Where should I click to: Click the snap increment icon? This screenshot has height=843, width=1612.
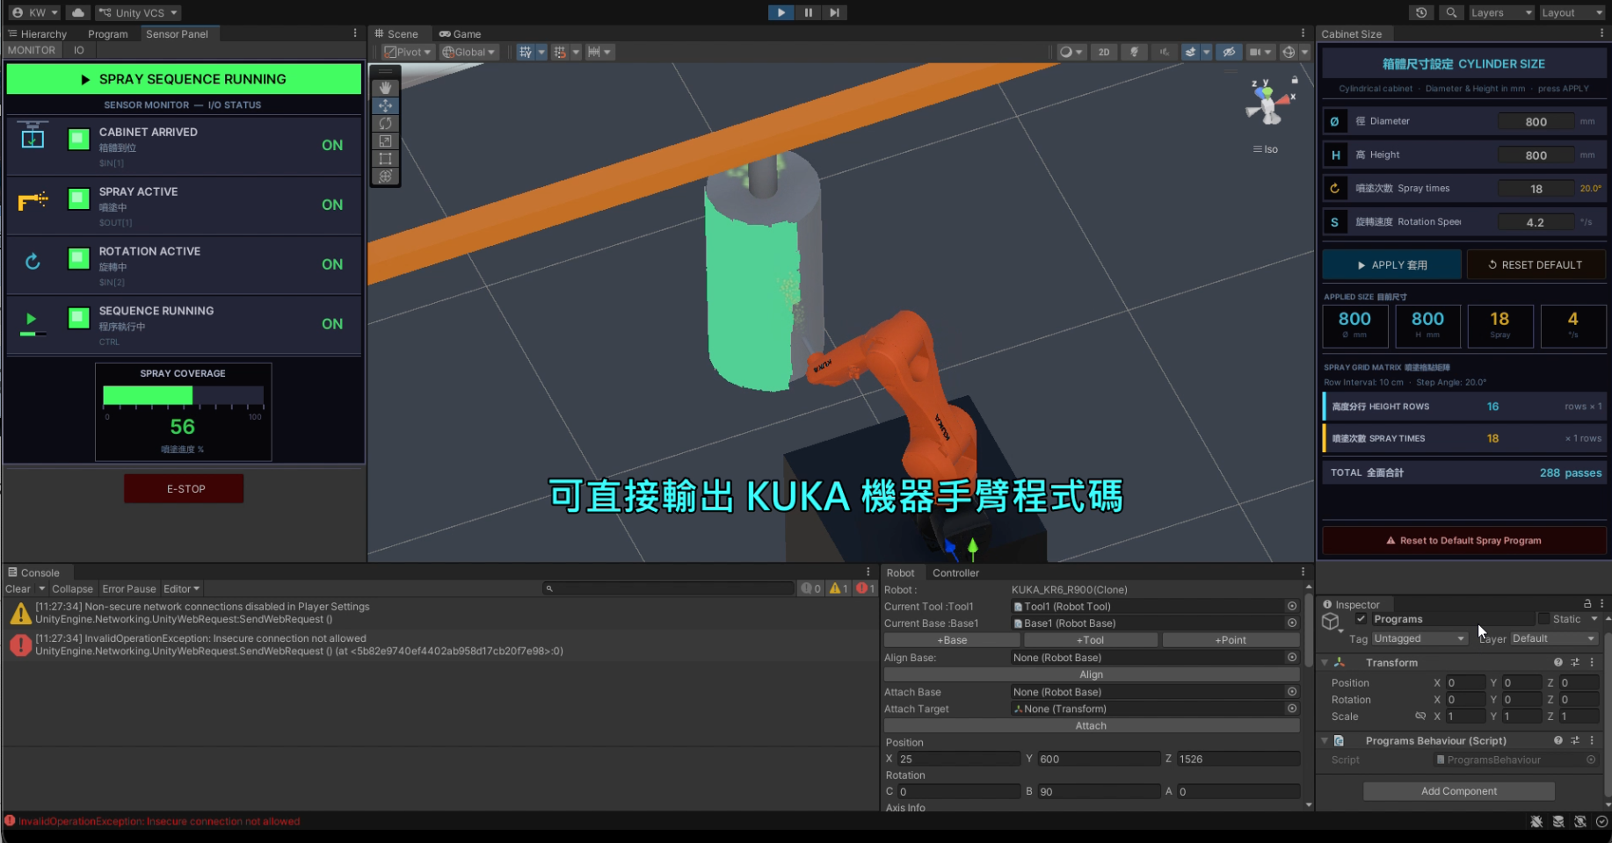click(x=560, y=52)
